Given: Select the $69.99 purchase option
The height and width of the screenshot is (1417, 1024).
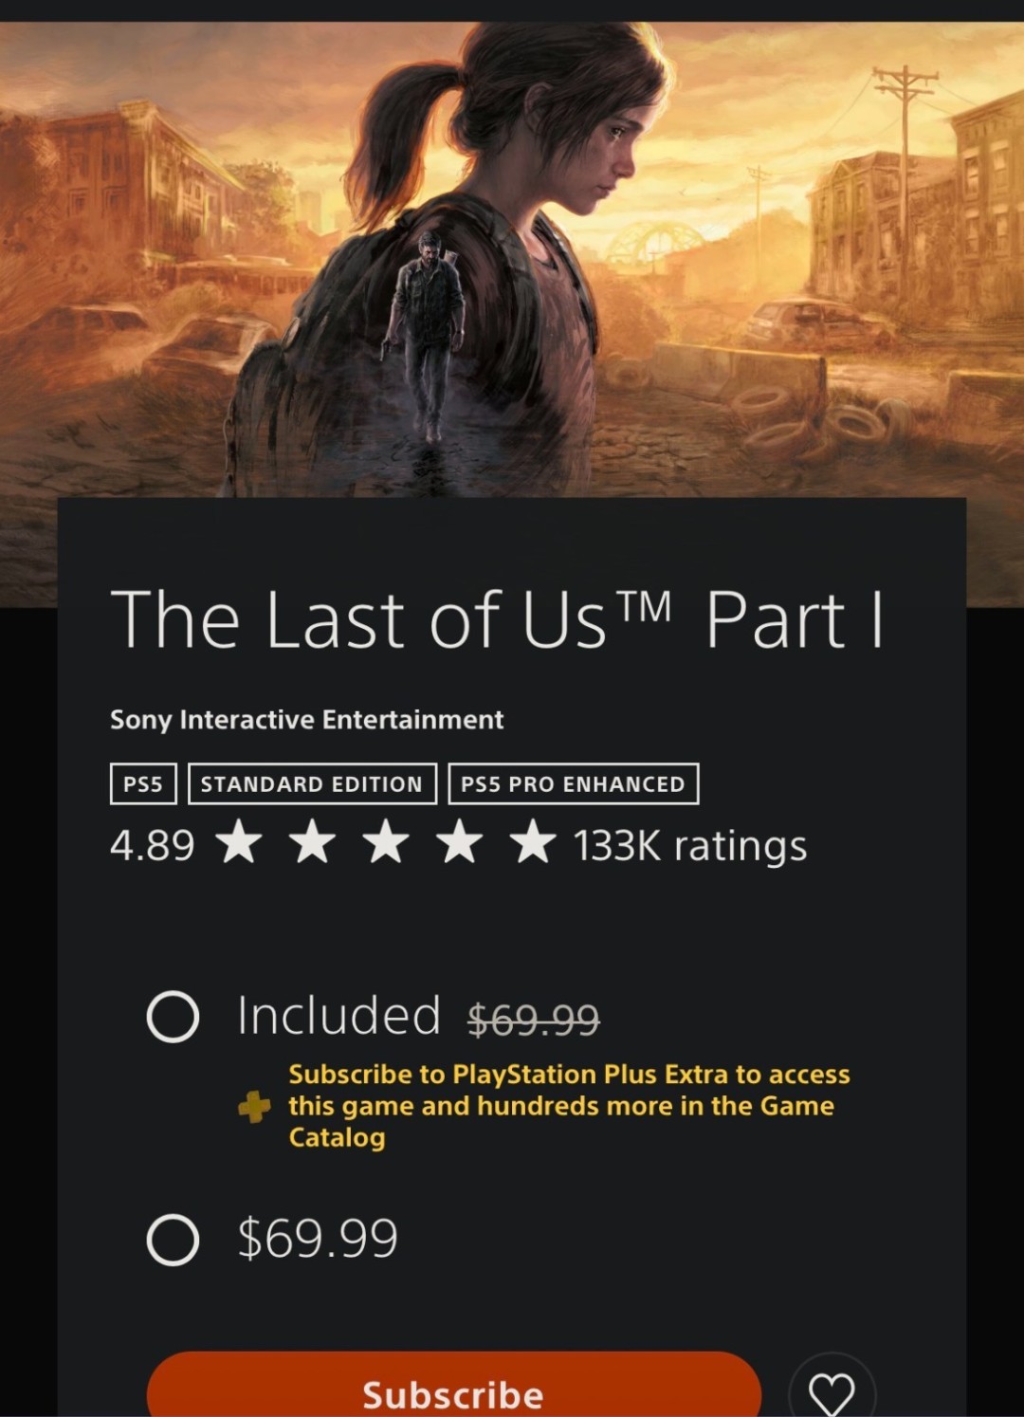Looking at the screenshot, I should (x=174, y=1239).
